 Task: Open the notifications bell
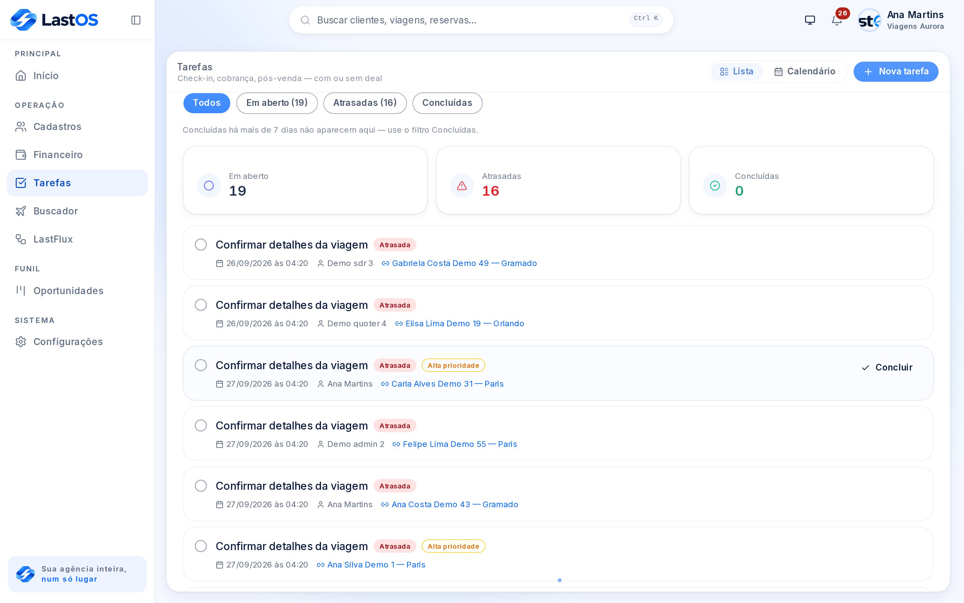[x=836, y=20]
